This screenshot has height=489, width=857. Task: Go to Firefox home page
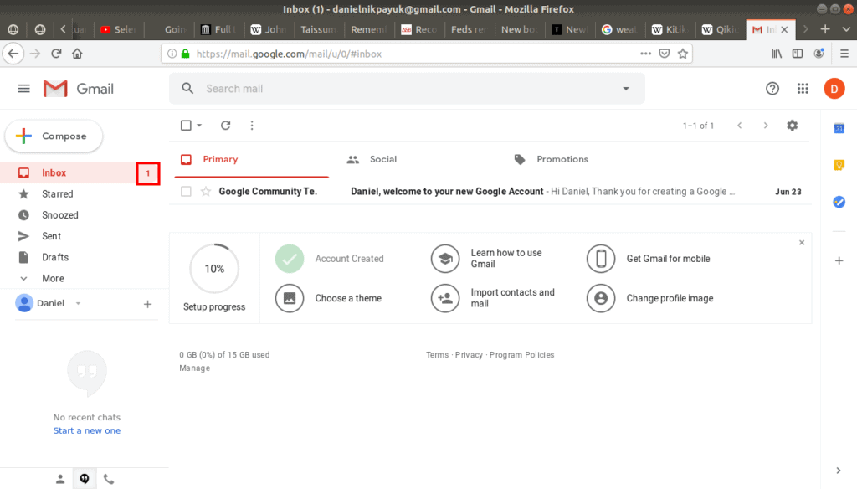point(77,54)
